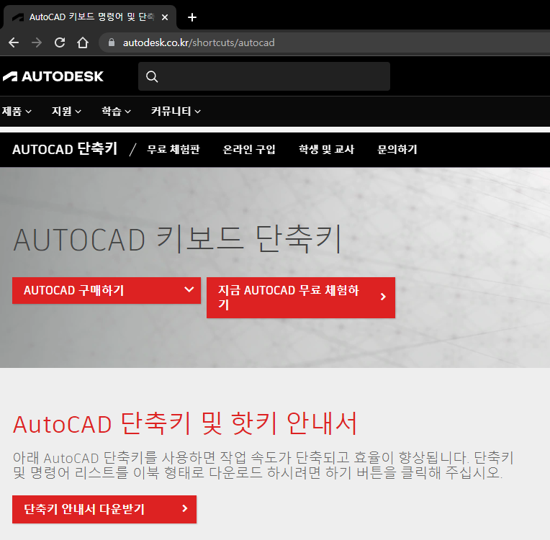Screen dimensions: 550x540
Task: Expand the 지원 menu
Action: coord(66,111)
